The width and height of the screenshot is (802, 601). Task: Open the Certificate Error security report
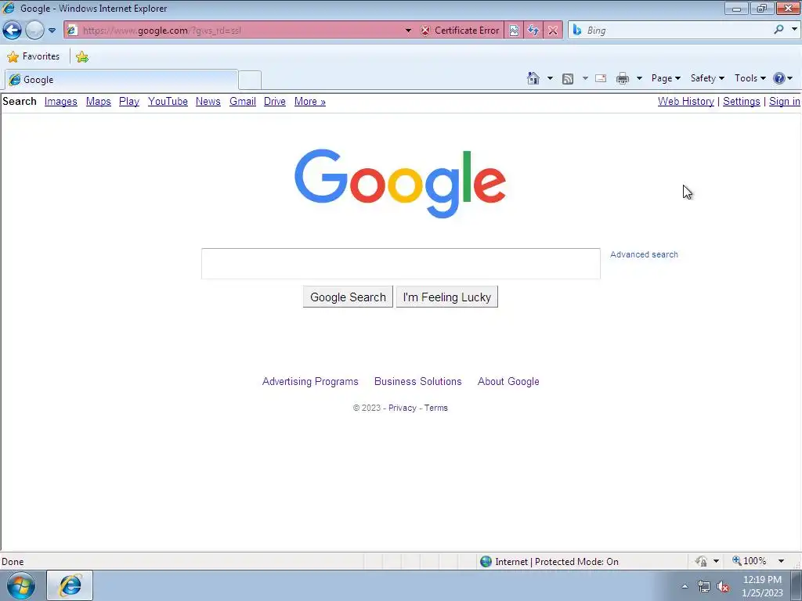pyautogui.click(x=460, y=31)
